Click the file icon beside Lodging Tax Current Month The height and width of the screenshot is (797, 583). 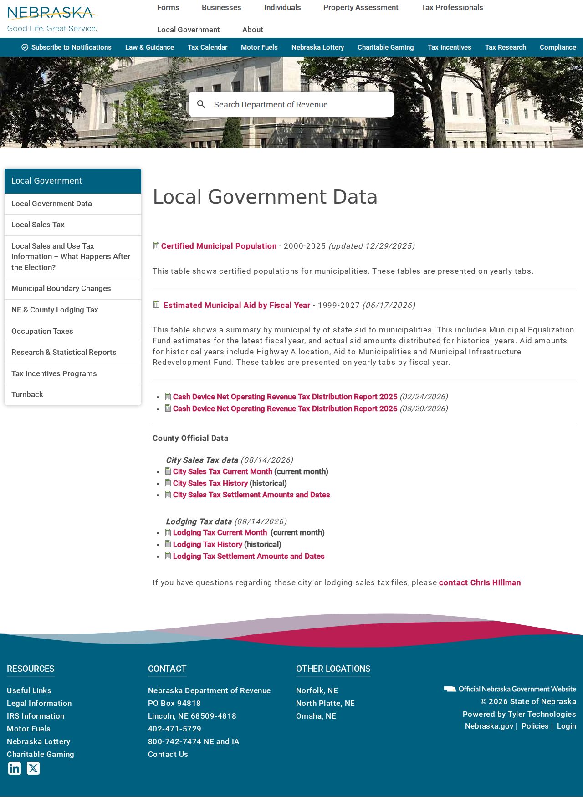168,532
